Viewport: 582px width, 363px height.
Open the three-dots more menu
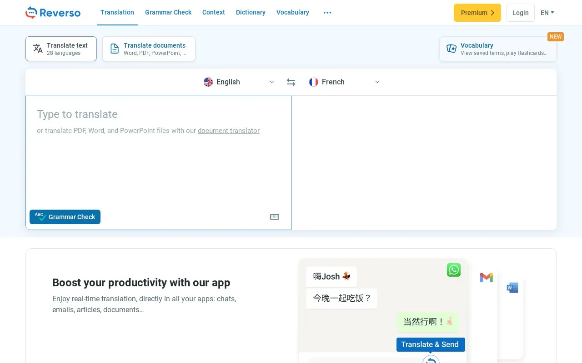pyautogui.click(x=327, y=13)
